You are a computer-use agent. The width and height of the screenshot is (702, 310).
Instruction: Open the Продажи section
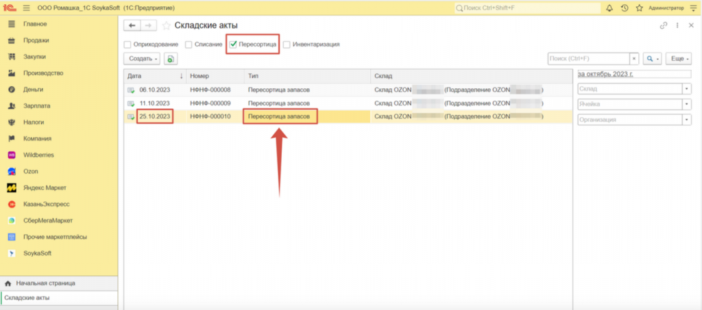click(36, 40)
